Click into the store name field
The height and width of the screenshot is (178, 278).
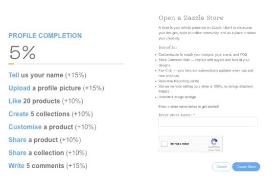click(x=208, y=122)
